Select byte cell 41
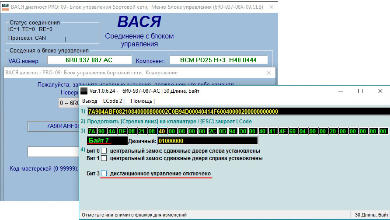Screen dimensions: 390x220 (272, 131)
